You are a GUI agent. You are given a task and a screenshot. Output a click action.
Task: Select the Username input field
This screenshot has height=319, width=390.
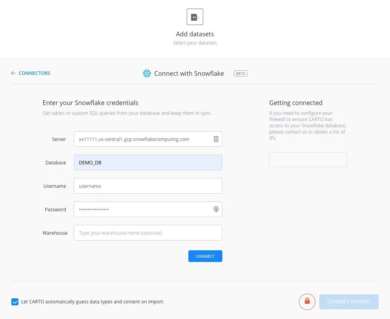click(x=148, y=186)
